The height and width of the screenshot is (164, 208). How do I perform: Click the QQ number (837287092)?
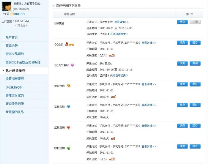[x=21, y=9]
